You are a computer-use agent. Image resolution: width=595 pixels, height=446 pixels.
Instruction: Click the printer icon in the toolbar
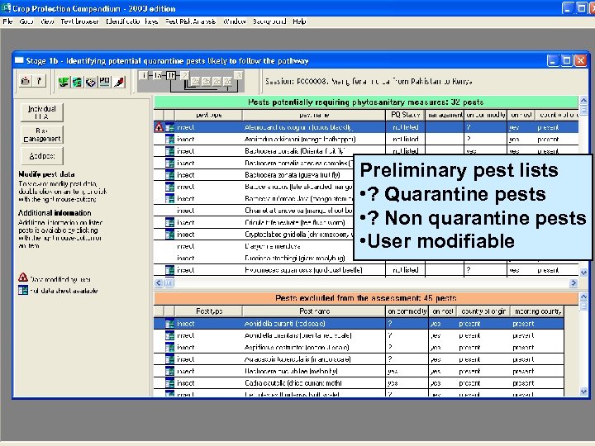tap(26, 81)
